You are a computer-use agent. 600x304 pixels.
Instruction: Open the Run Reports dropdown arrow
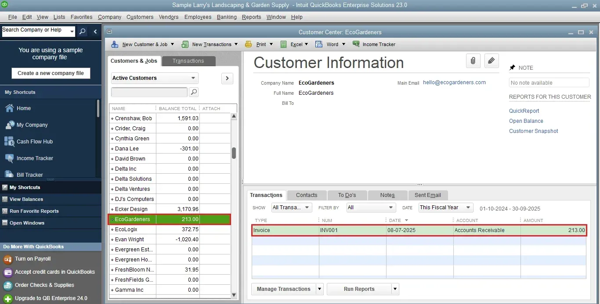pyautogui.click(x=395, y=289)
